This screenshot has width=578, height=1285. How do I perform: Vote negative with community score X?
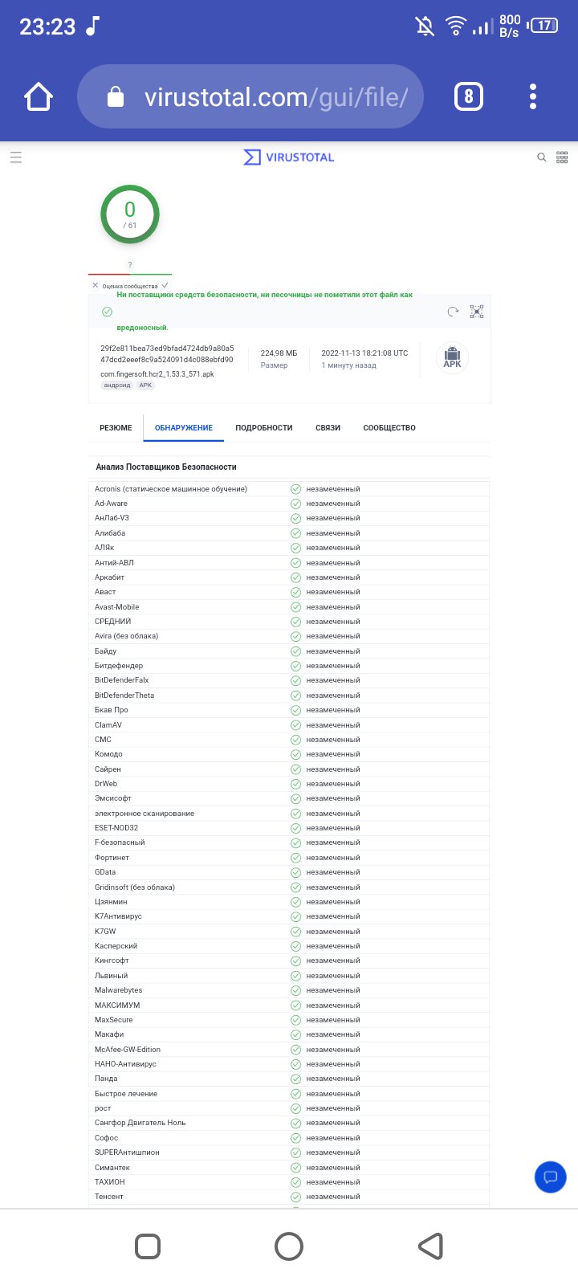(95, 285)
